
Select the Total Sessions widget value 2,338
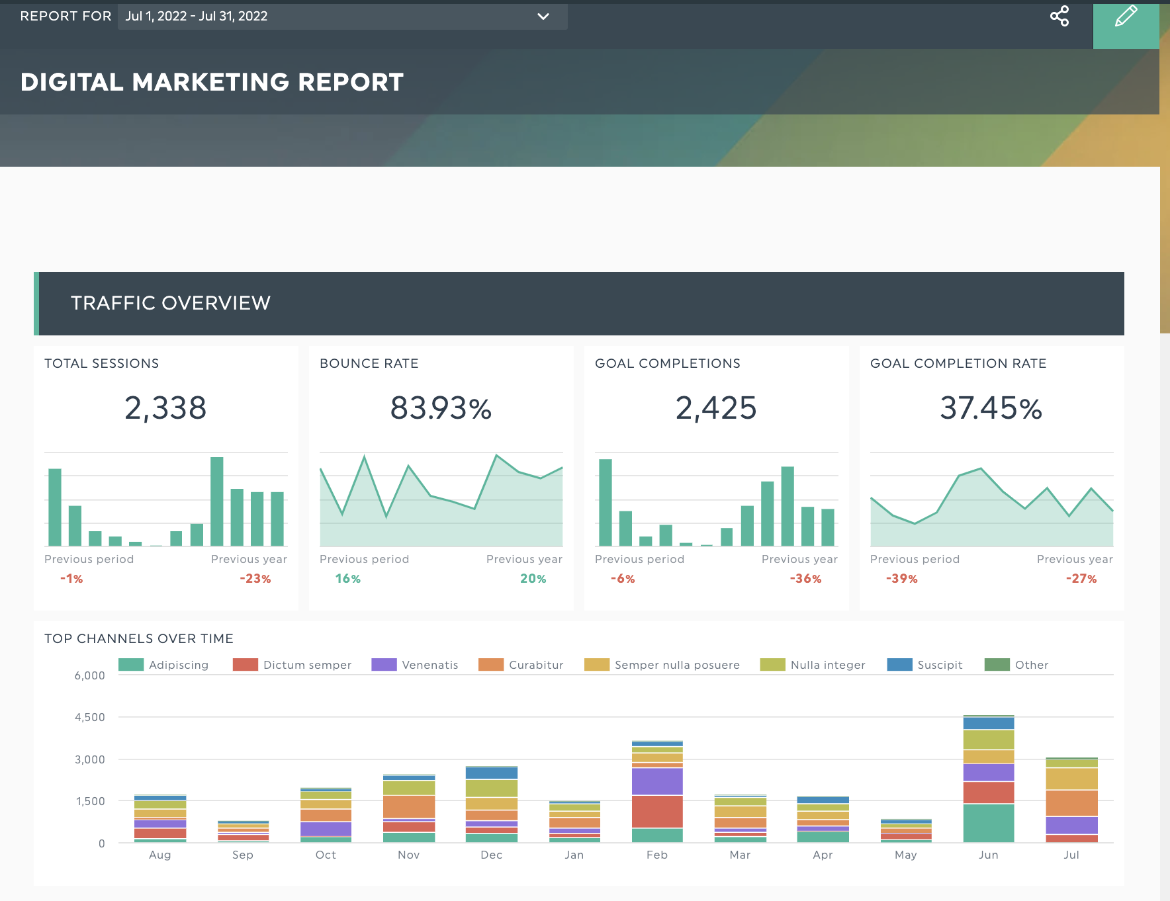click(165, 408)
